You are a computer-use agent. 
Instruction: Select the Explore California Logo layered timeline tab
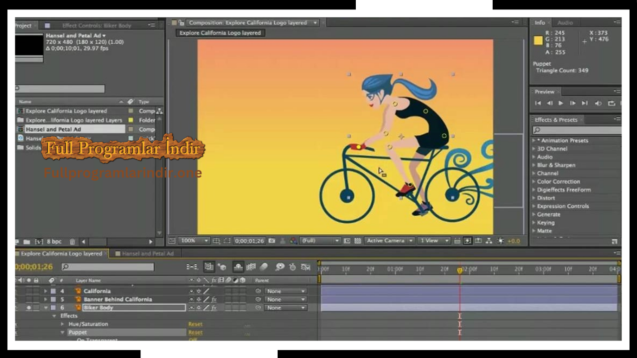point(61,254)
